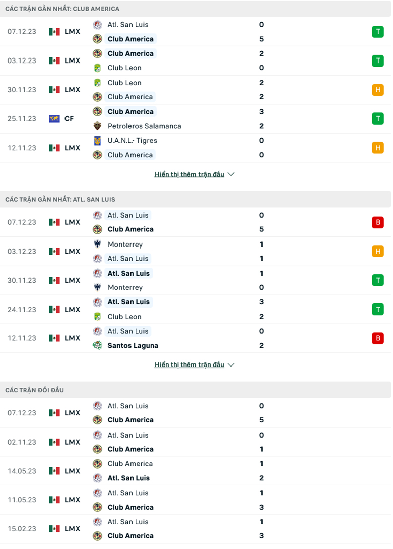This screenshot has width=393, height=549.
Task: Open the Petroleros Salamanca team link
Action: click(x=144, y=126)
